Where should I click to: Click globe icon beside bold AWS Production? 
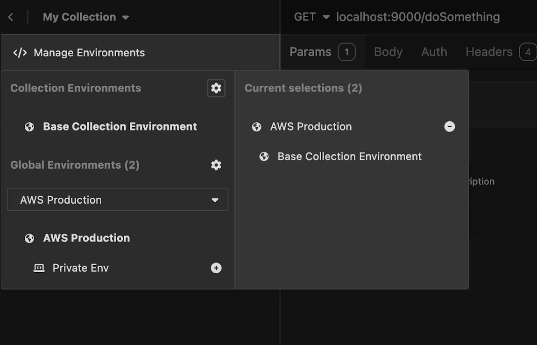(29, 238)
